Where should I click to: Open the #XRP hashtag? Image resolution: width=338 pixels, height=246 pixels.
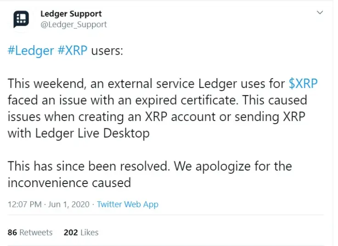click(x=73, y=51)
